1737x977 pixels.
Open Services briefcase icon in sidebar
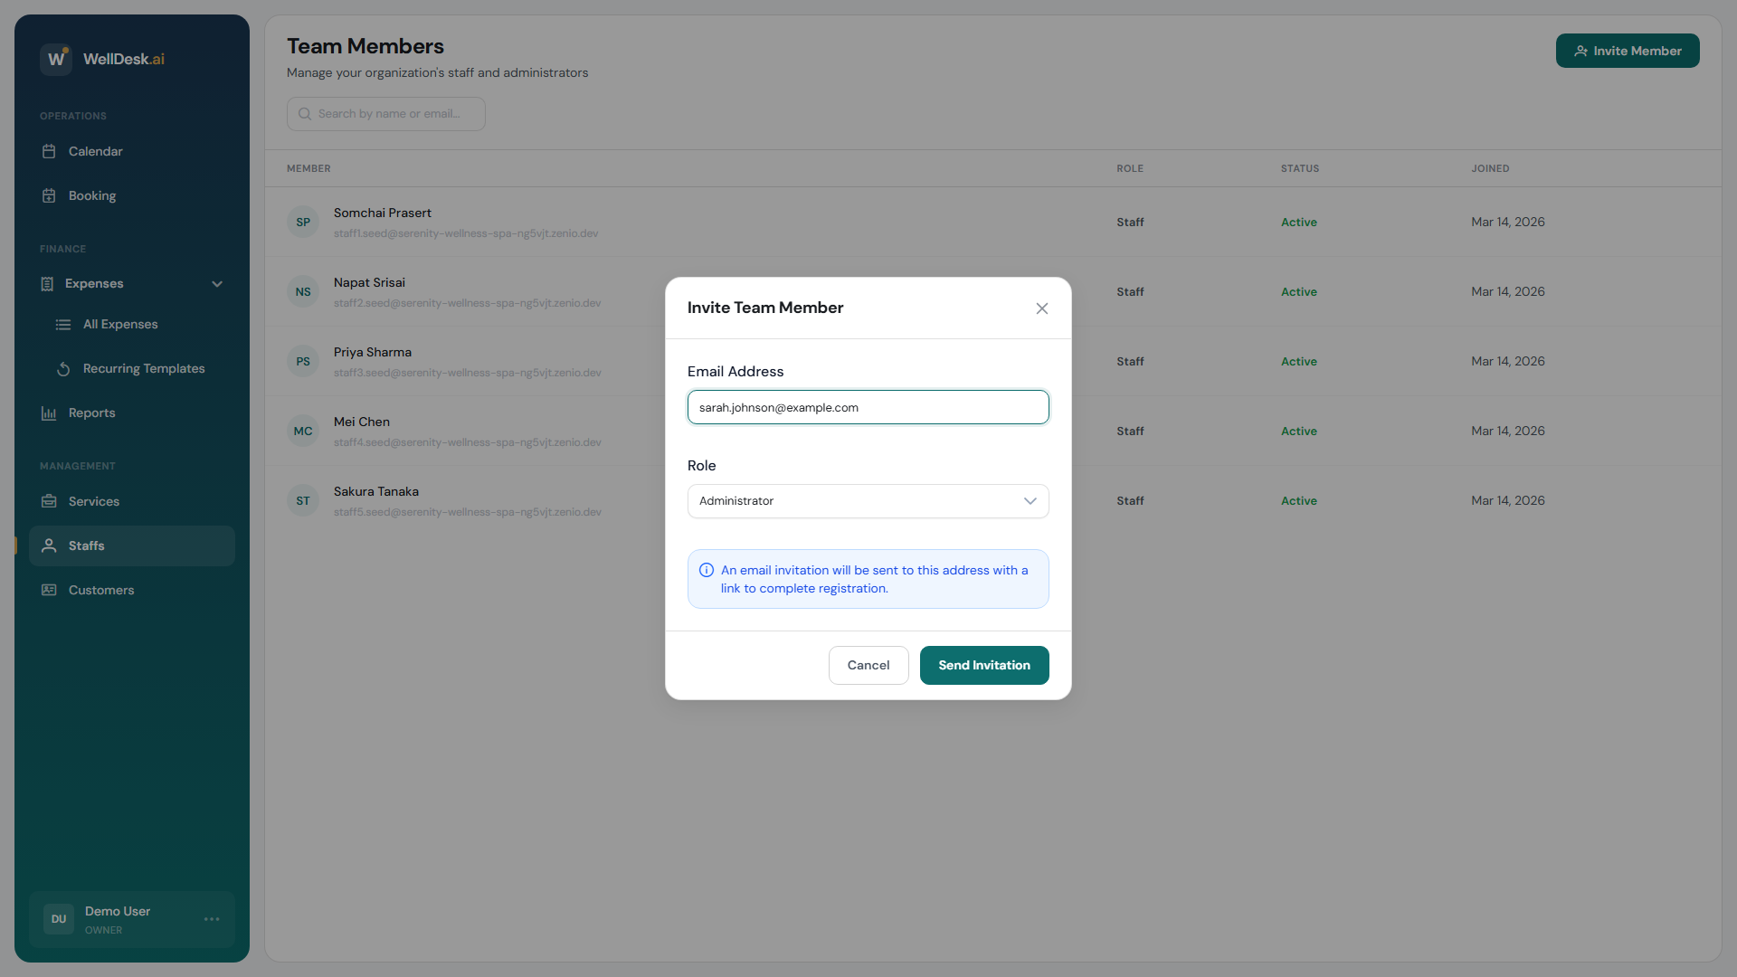[49, 501]
